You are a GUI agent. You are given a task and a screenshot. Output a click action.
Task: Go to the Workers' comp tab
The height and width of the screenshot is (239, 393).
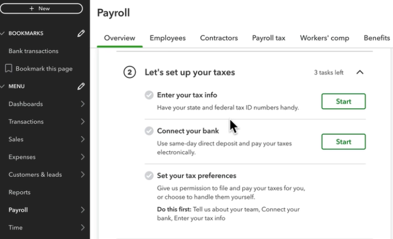[325, 38]
